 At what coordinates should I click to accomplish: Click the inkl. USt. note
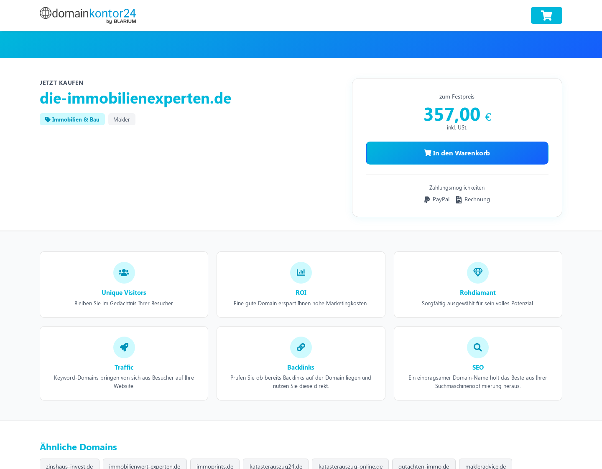pos(457,127)
